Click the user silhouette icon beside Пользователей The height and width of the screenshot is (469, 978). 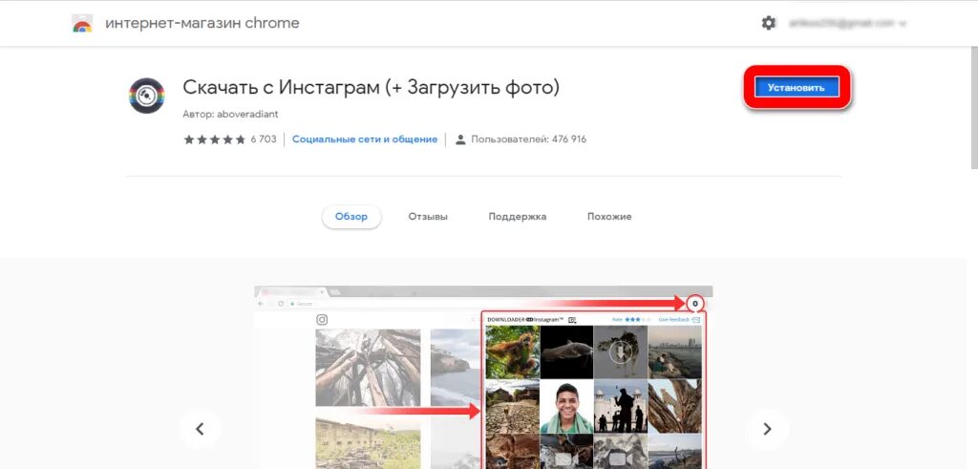click(x=460, y=139)
